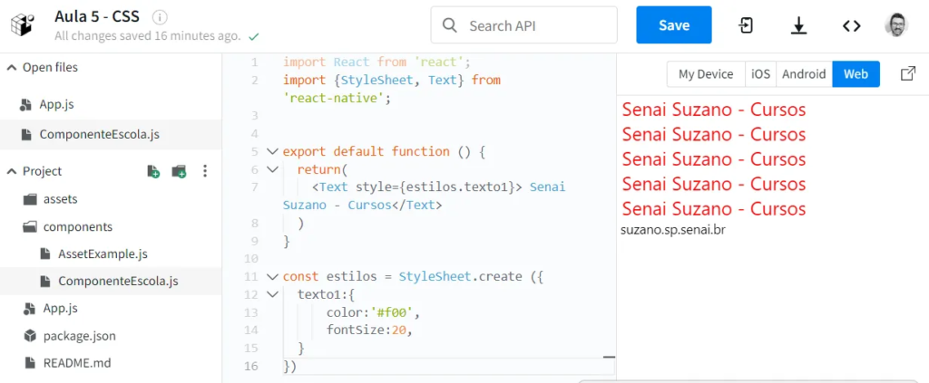Open package.json file
The image size is (929, 383).
point(80,336)
